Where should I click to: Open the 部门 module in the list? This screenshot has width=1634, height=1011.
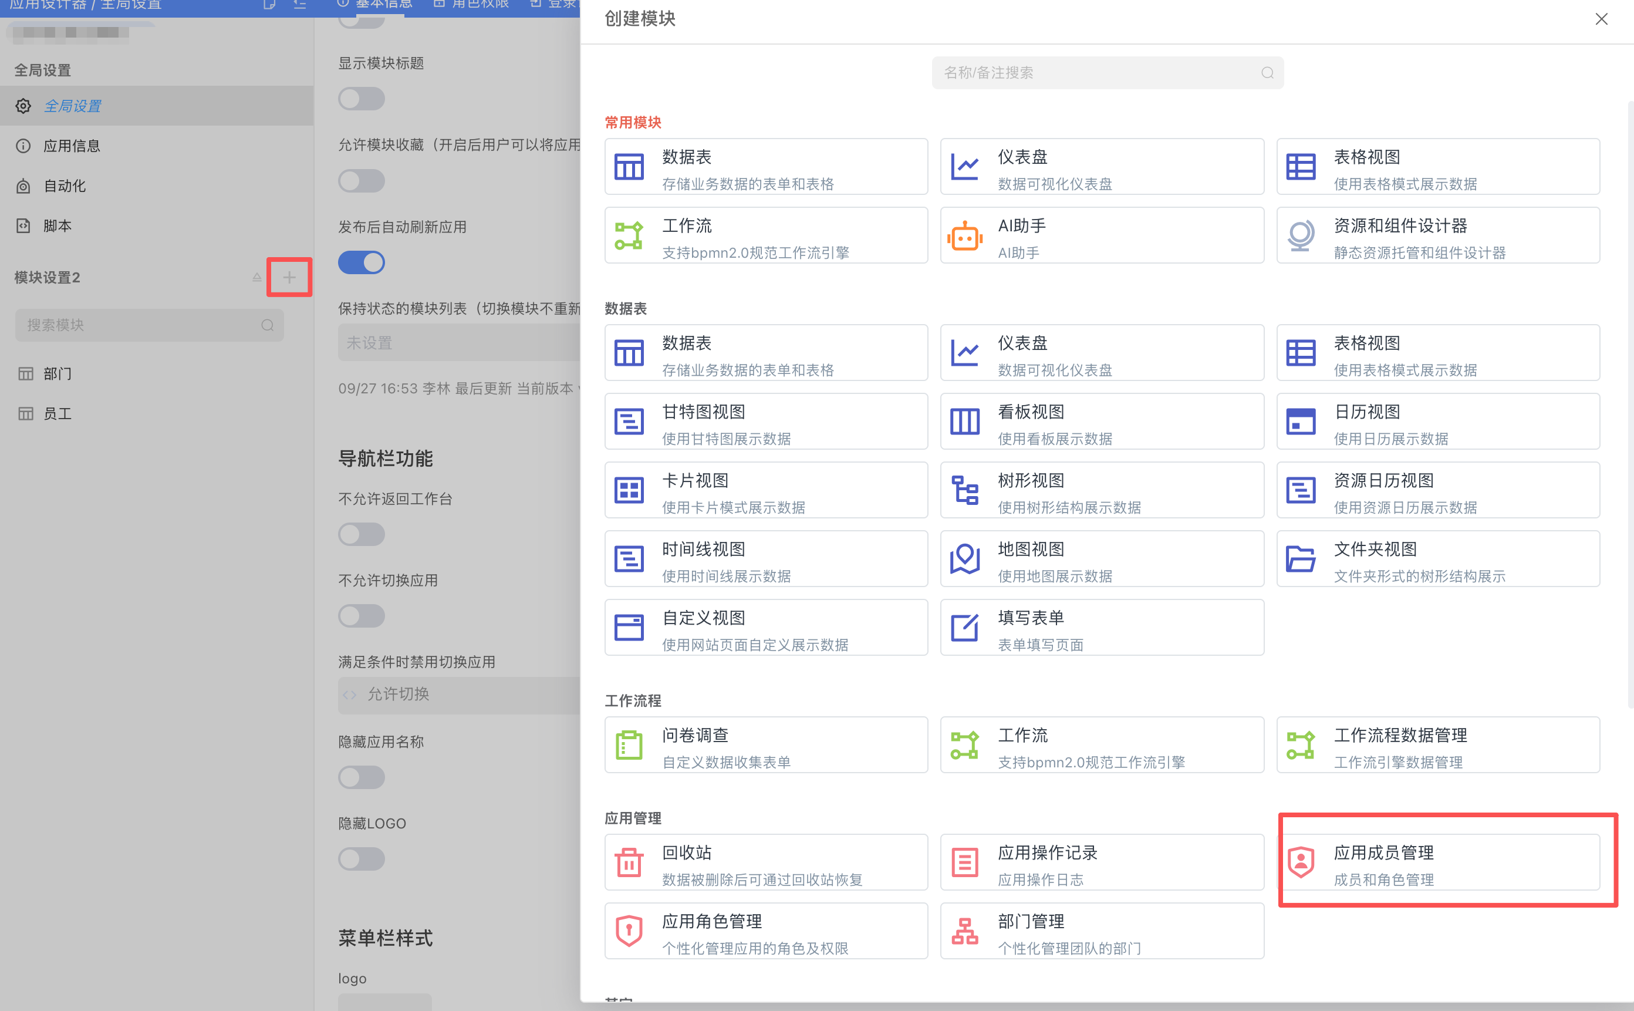click(x=58, y=374)
